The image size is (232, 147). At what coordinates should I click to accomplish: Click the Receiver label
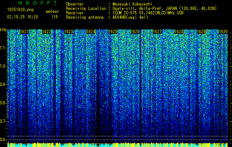(75, 13)
